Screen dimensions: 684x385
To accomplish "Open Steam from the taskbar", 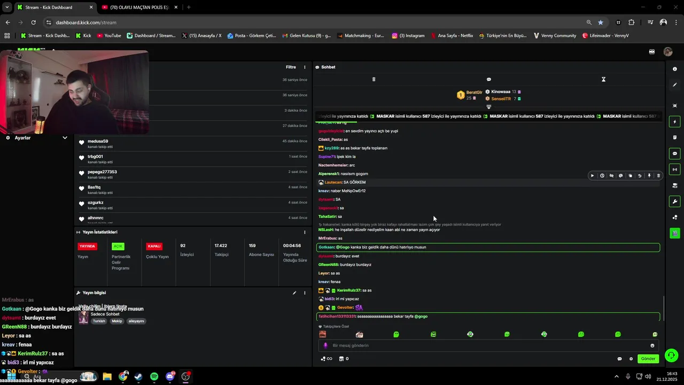I will click(138, 376).
